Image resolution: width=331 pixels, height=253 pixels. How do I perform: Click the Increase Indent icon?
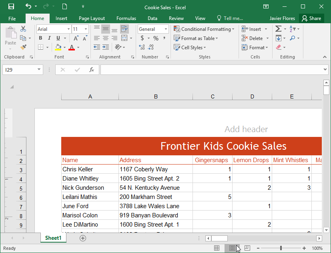(106, 47)
